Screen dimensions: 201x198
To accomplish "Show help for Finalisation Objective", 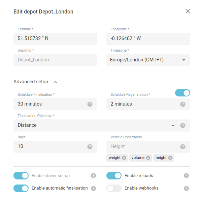I will coord(183,125).
